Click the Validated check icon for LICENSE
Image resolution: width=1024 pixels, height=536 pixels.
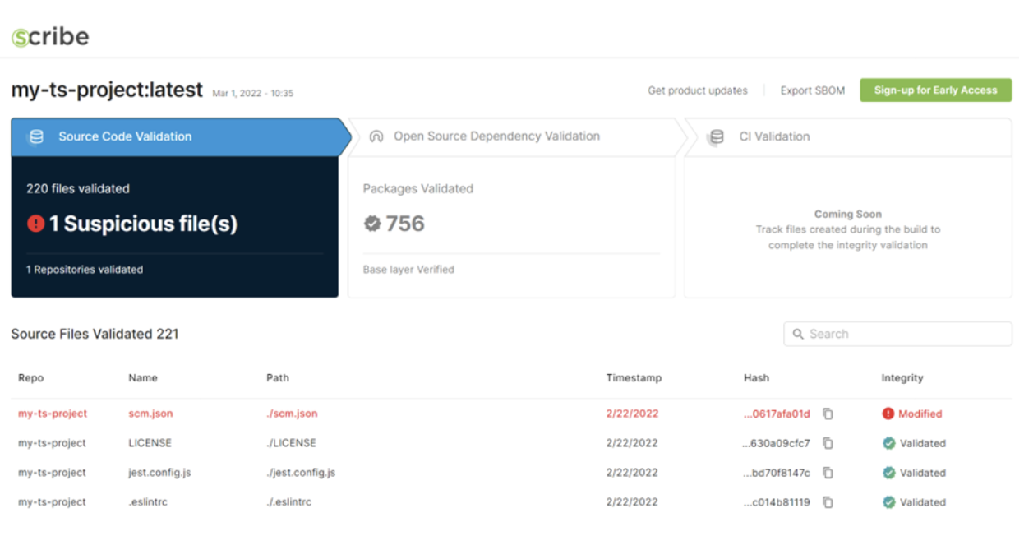pyautogui.click(x=888, y=443)
